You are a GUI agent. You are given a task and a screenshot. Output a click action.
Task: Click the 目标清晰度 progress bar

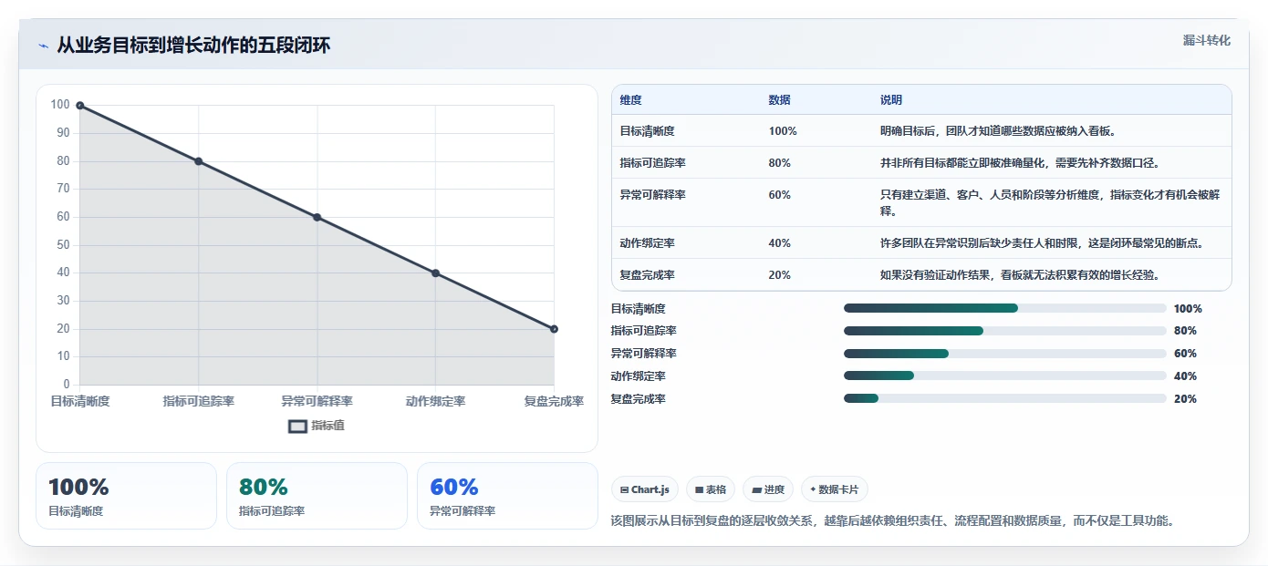[x=1005, y=308]
